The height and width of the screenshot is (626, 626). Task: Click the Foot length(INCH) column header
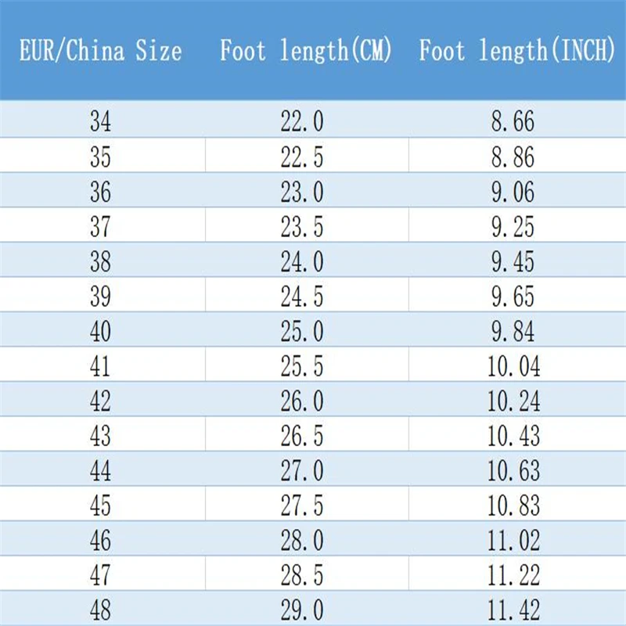(x=517, y=51)
